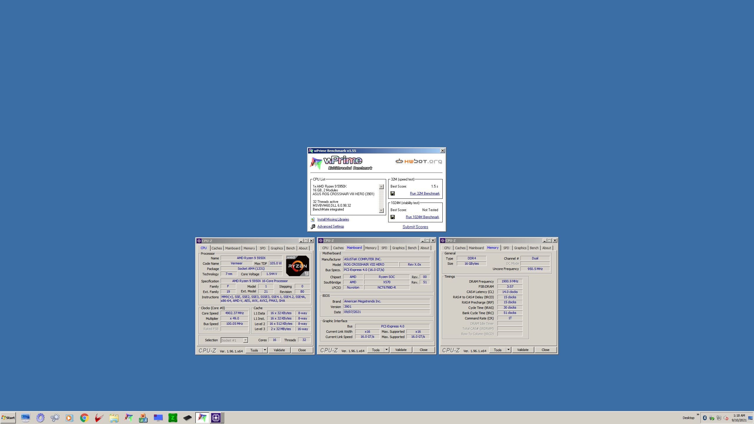This screenshot has width=754, height=424.
Task: Click the Southbridge model X570 field
Action: [x=387, y=282]
